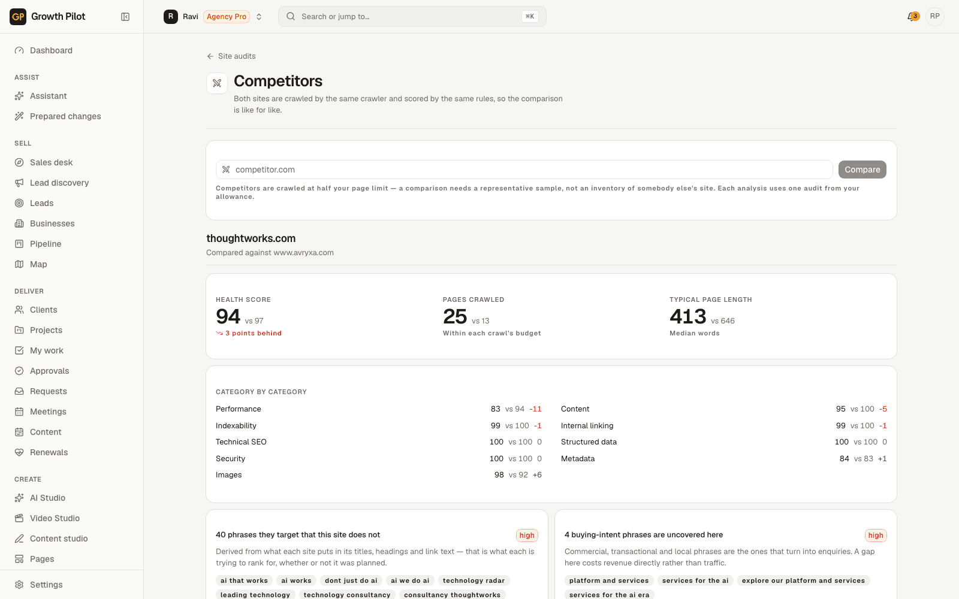Click the Content studio pen icon
The width and height of the screenshot is (959, 599).
point(19,539)
